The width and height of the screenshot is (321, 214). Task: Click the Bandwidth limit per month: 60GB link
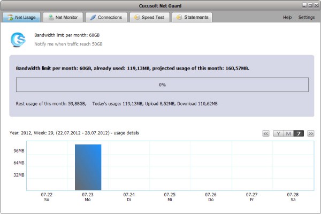coord(67,35)
